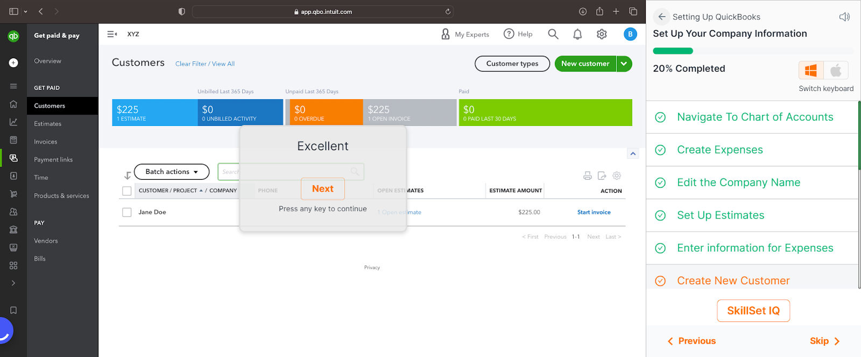Open the calculator icon in sidebar rail
The image size is (861, 357).
tap(13, 140)
